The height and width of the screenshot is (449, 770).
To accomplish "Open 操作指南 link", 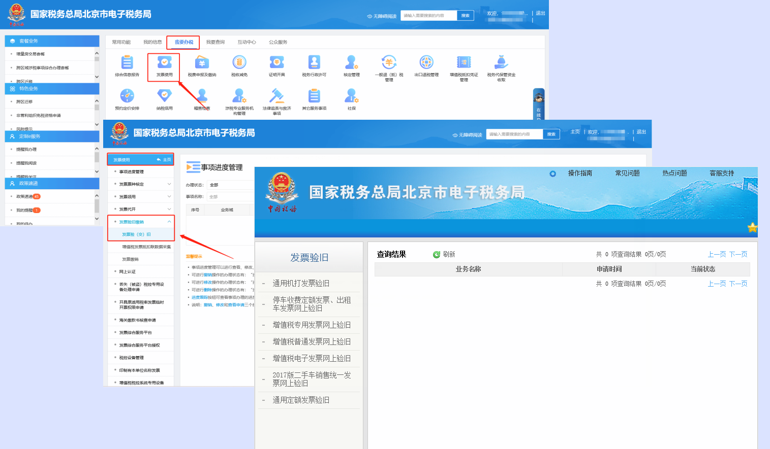I will click(580, 174).
